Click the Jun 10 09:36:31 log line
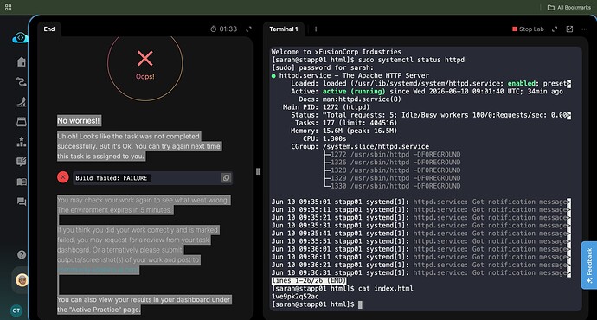Image resolution: width=597 pixels, height=320 pixels. coord(421,272)
